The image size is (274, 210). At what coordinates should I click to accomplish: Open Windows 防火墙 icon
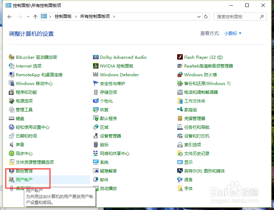click(x=180, y=75)
